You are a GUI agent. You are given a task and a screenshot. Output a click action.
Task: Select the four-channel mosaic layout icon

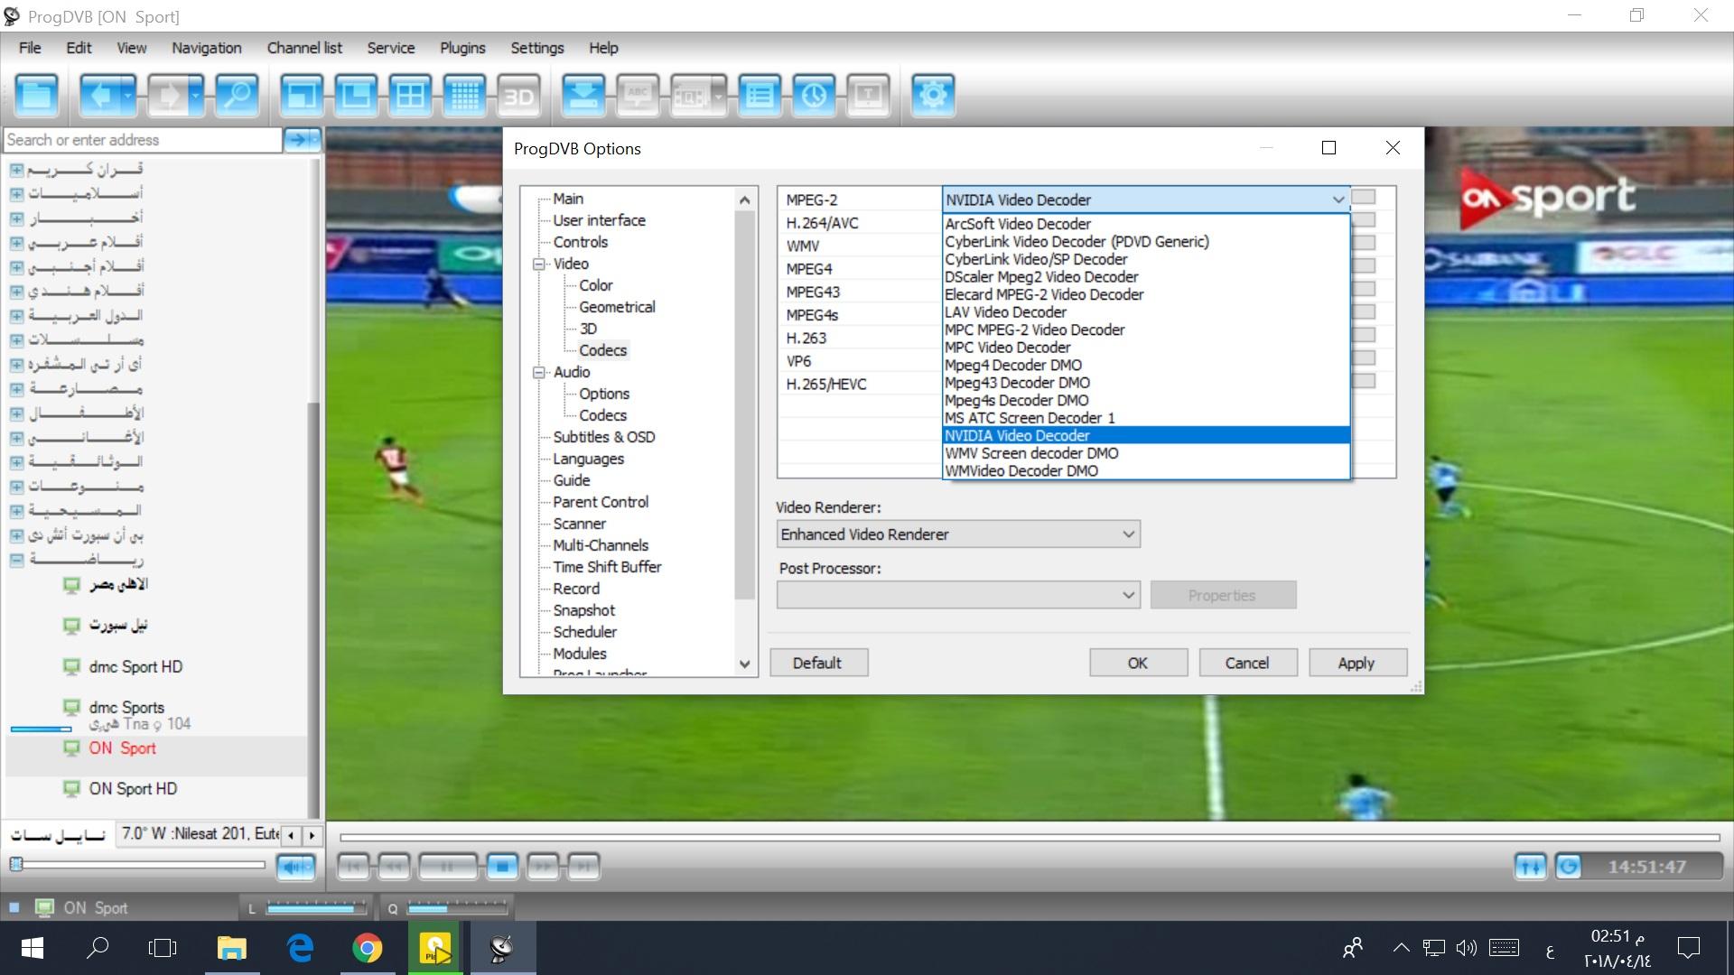pos(411,95)
